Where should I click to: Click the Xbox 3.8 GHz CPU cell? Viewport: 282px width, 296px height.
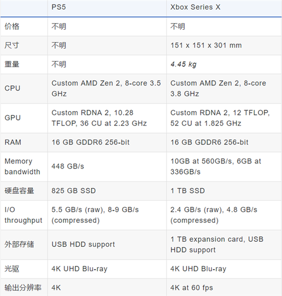[x=218, y=89]
